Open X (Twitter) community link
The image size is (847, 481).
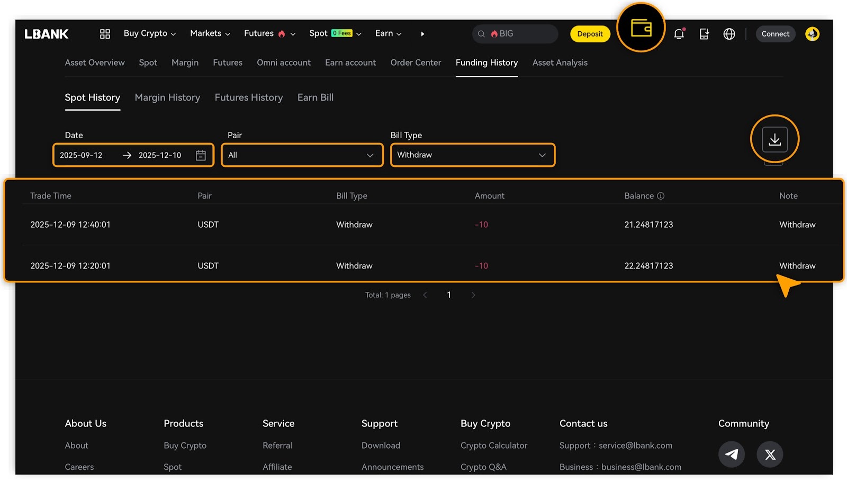pos(770,454)
